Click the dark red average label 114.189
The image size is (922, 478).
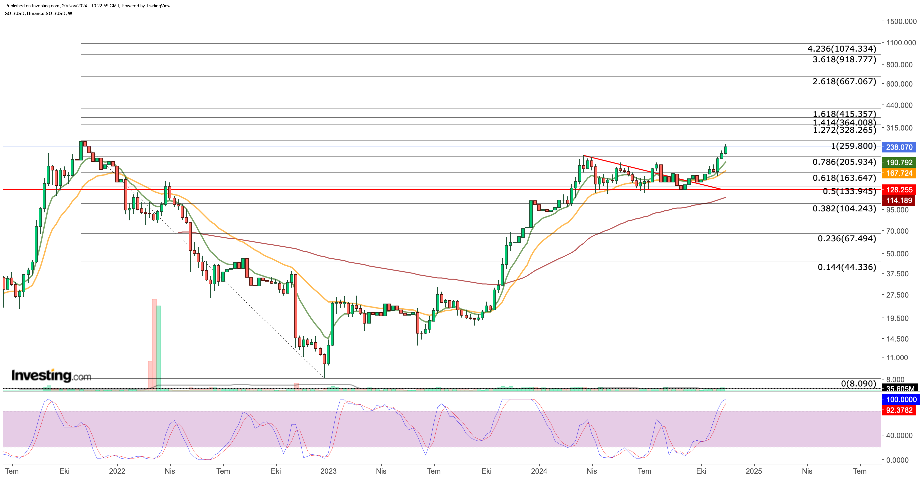(x=898, y=201)
